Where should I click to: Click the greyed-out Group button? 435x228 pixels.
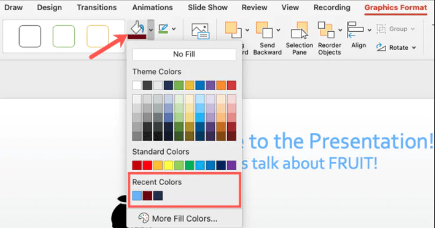point(396,29)
